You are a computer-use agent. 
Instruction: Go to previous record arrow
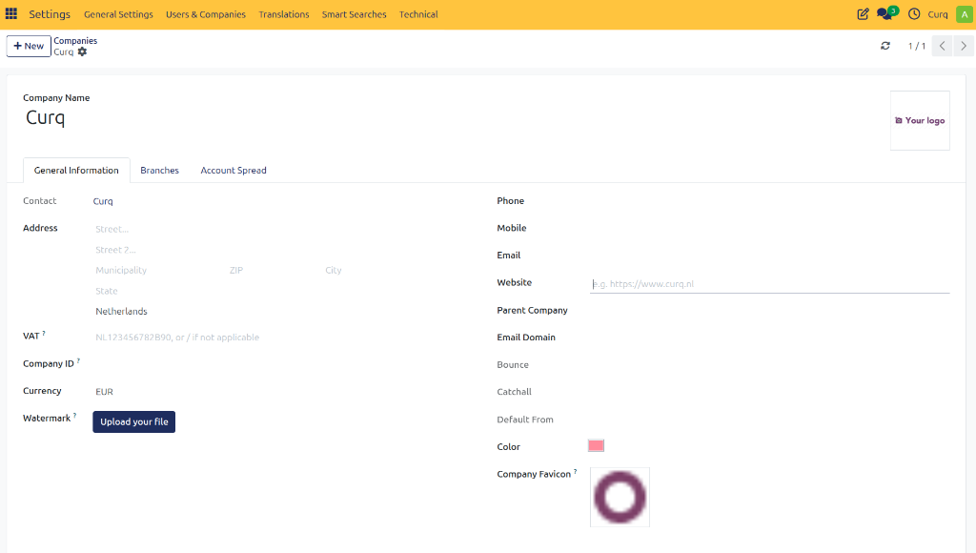click(x=942, y=46)
